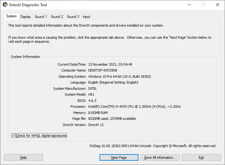225x165 pixels.
Task: Click the DxDiag 10.00.18362.0001 version text
Action: click(x=121, y=146)
